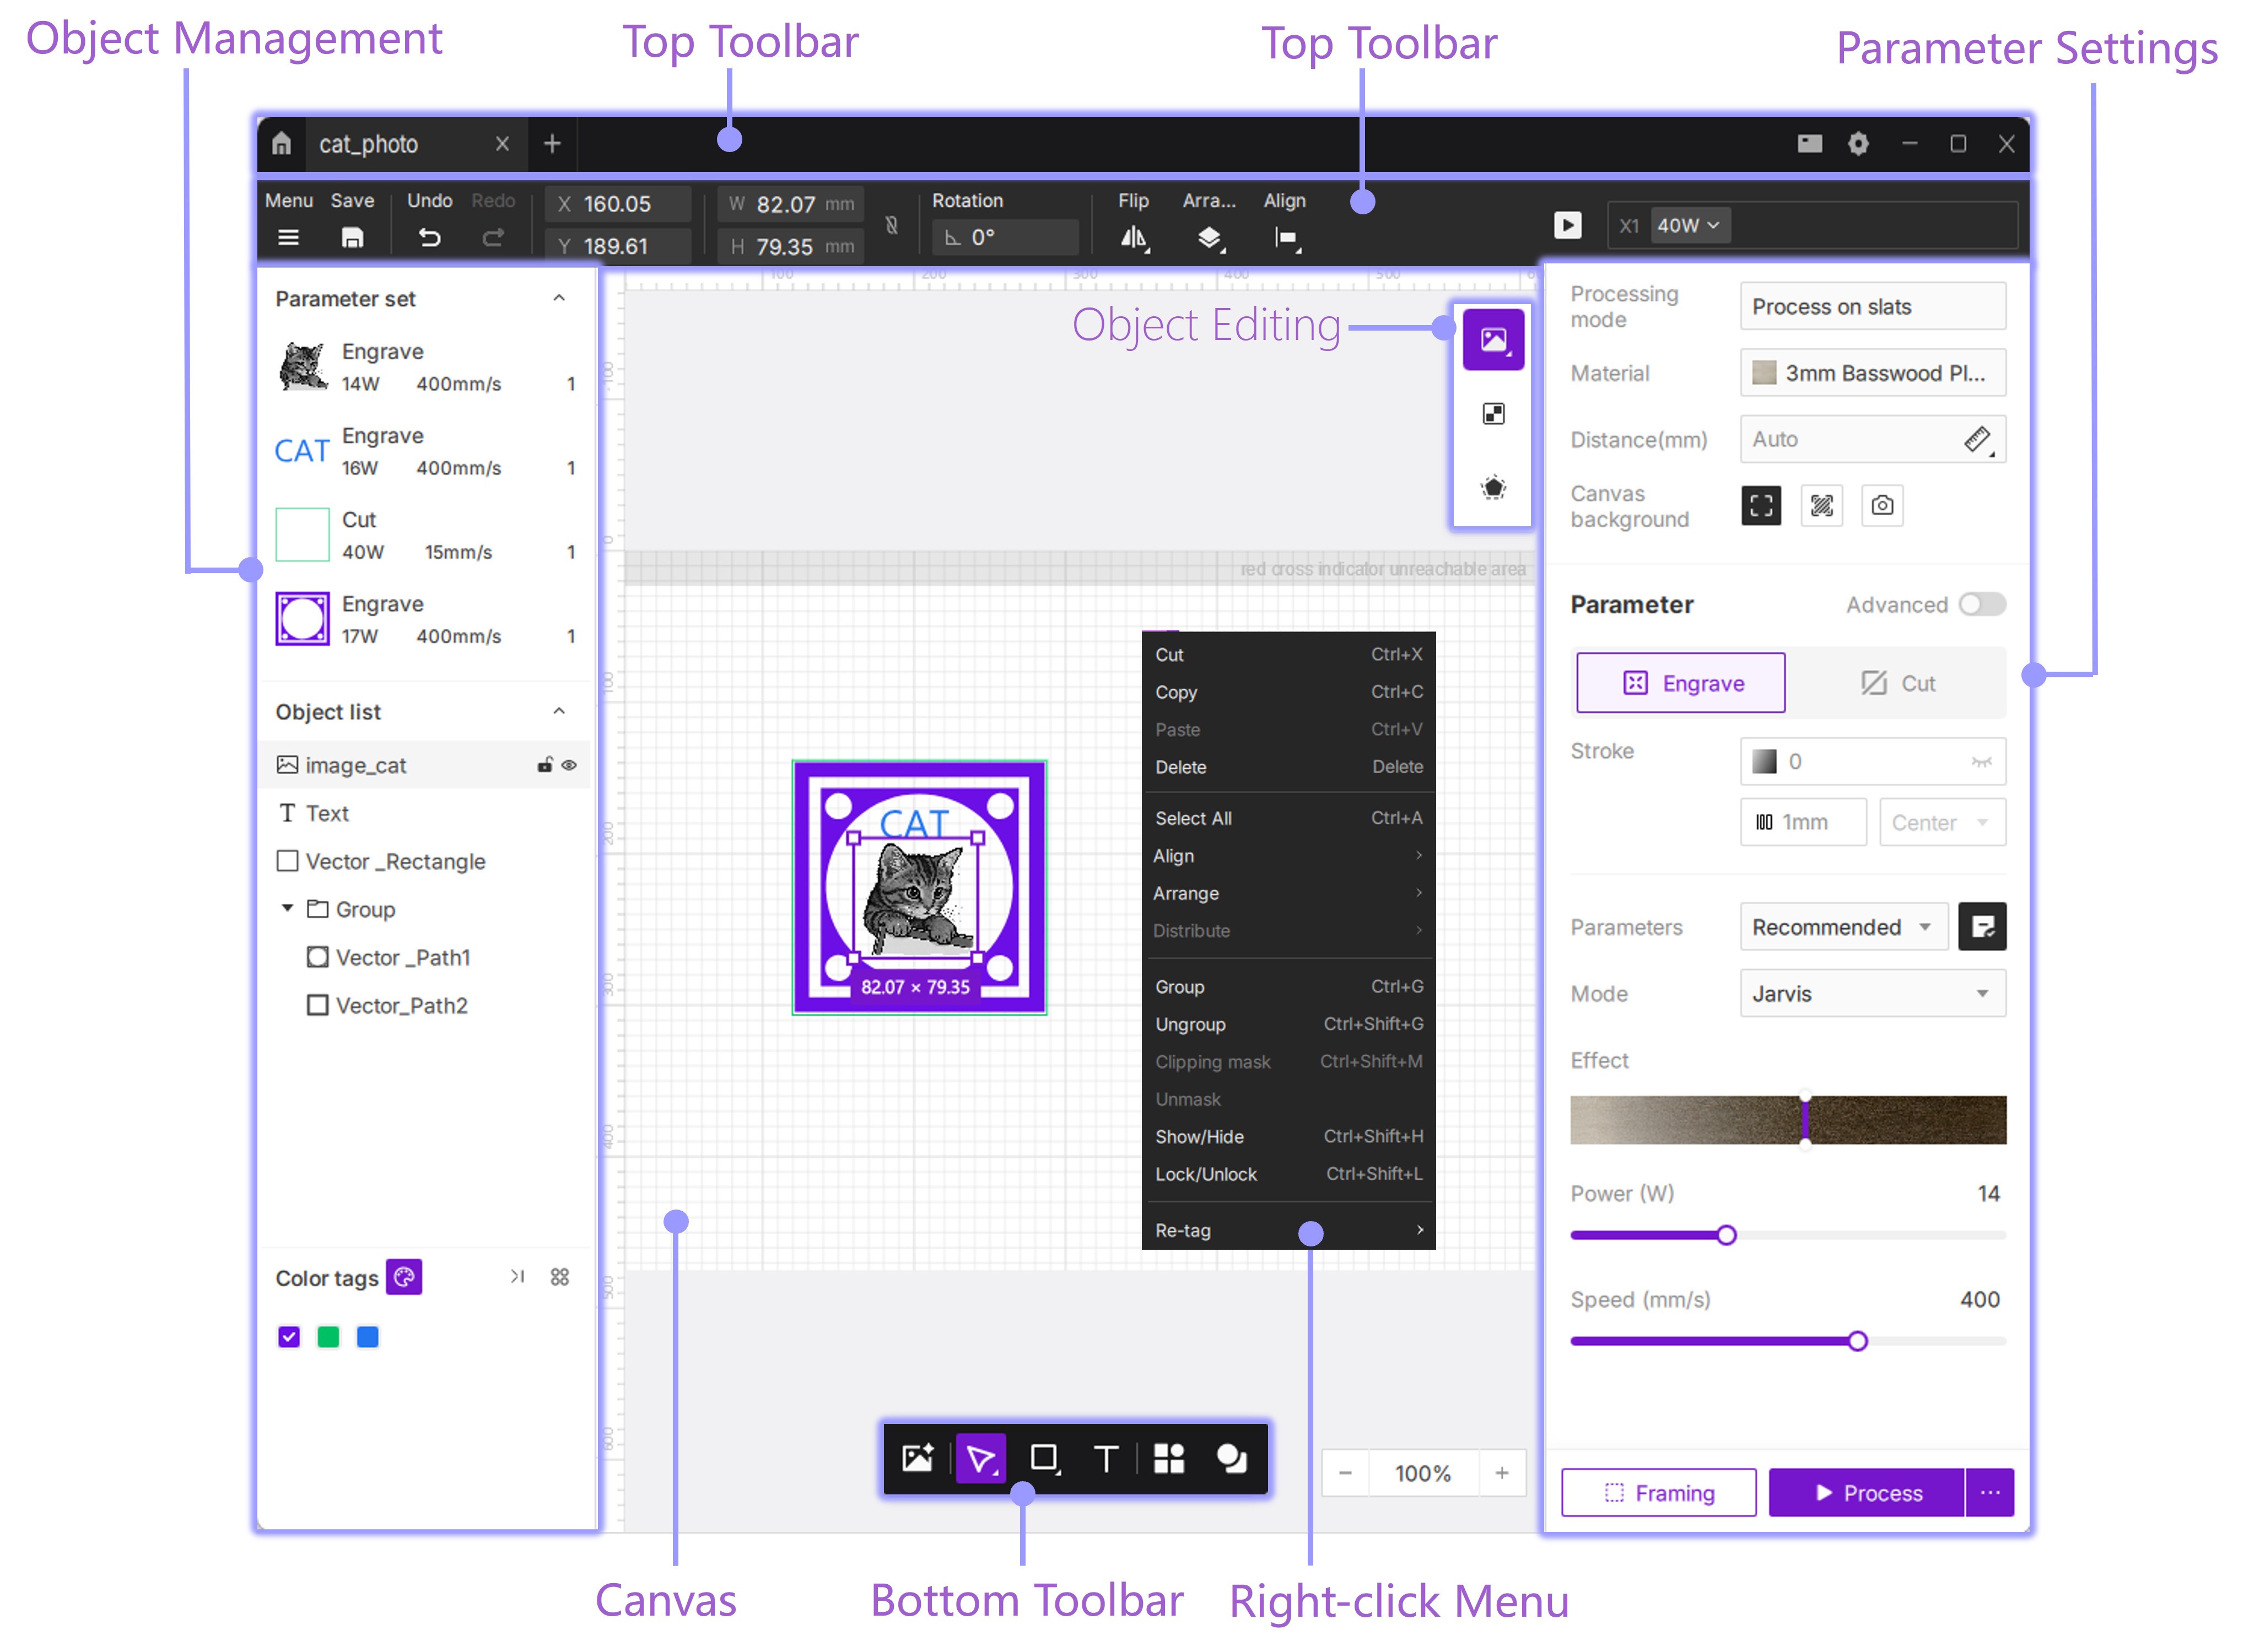Viewport: 2260px width, 1652px height.
Task: Collapse the Parameter set section
Action: pos(559,298)
